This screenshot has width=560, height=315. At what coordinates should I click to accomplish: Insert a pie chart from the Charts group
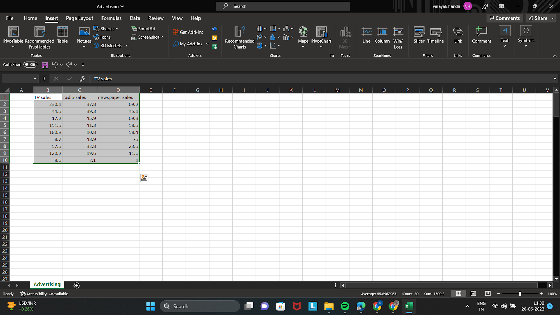tap(259, 45)
